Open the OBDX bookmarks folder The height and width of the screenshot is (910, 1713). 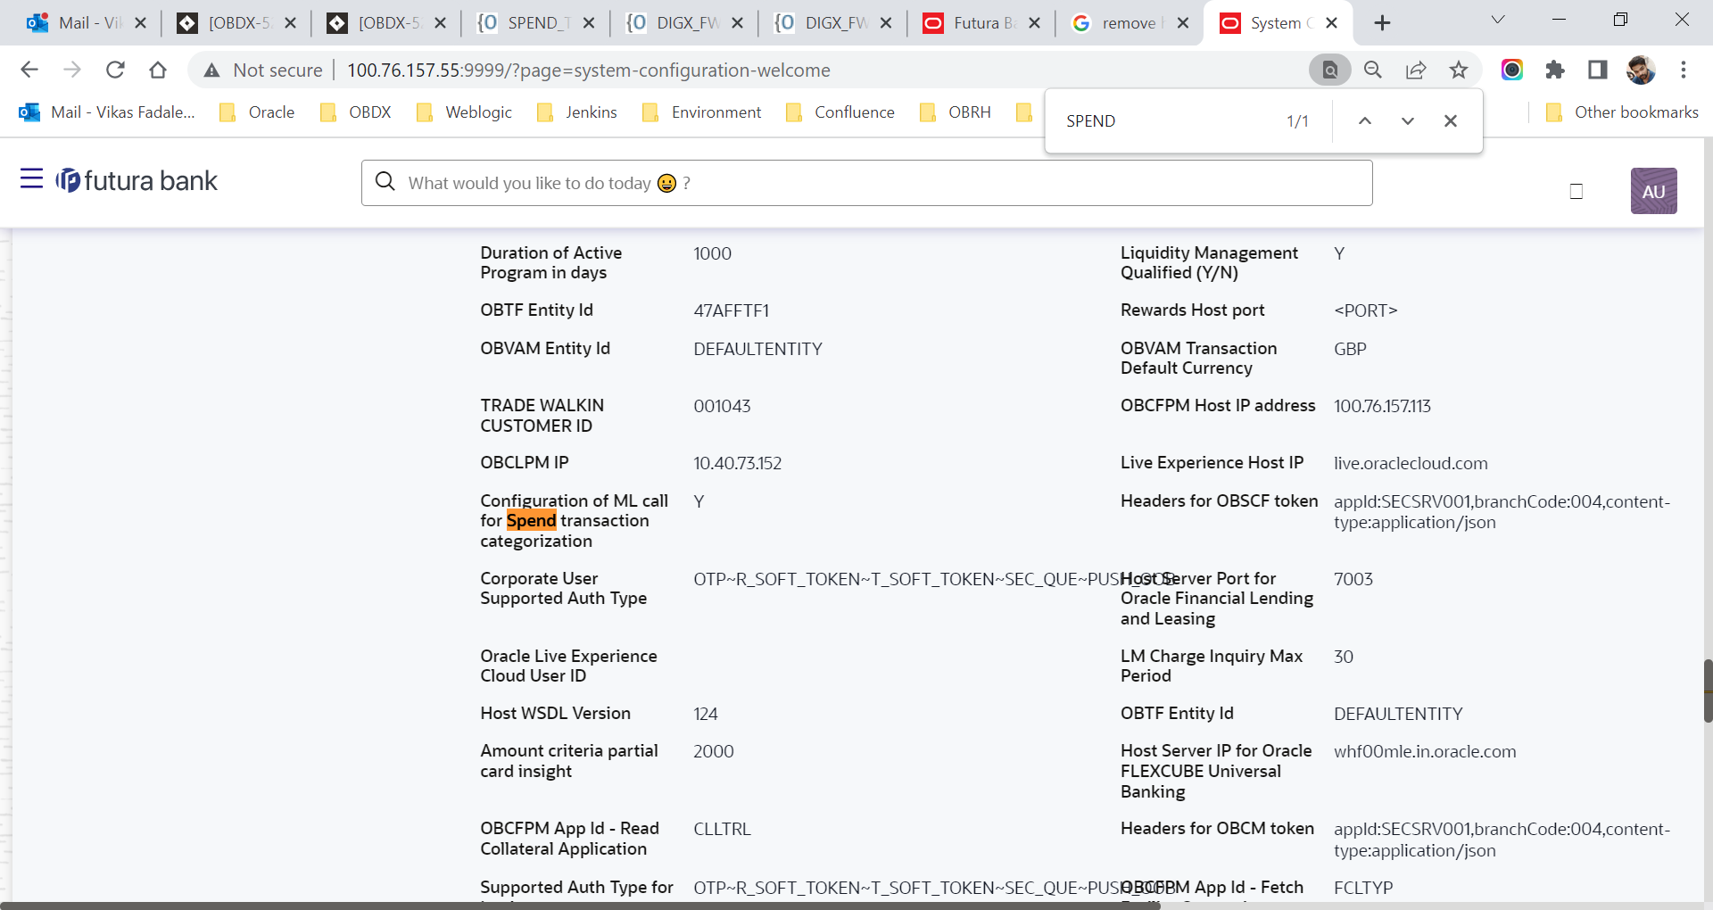pyautogui.click(x=356, y=112)
